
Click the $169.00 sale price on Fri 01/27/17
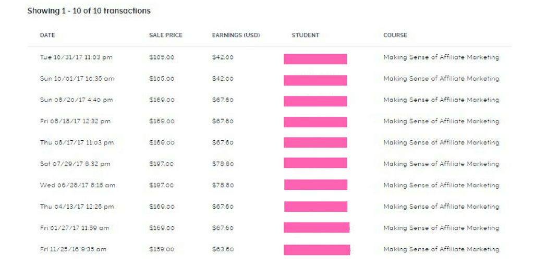(x=162, y=228)
